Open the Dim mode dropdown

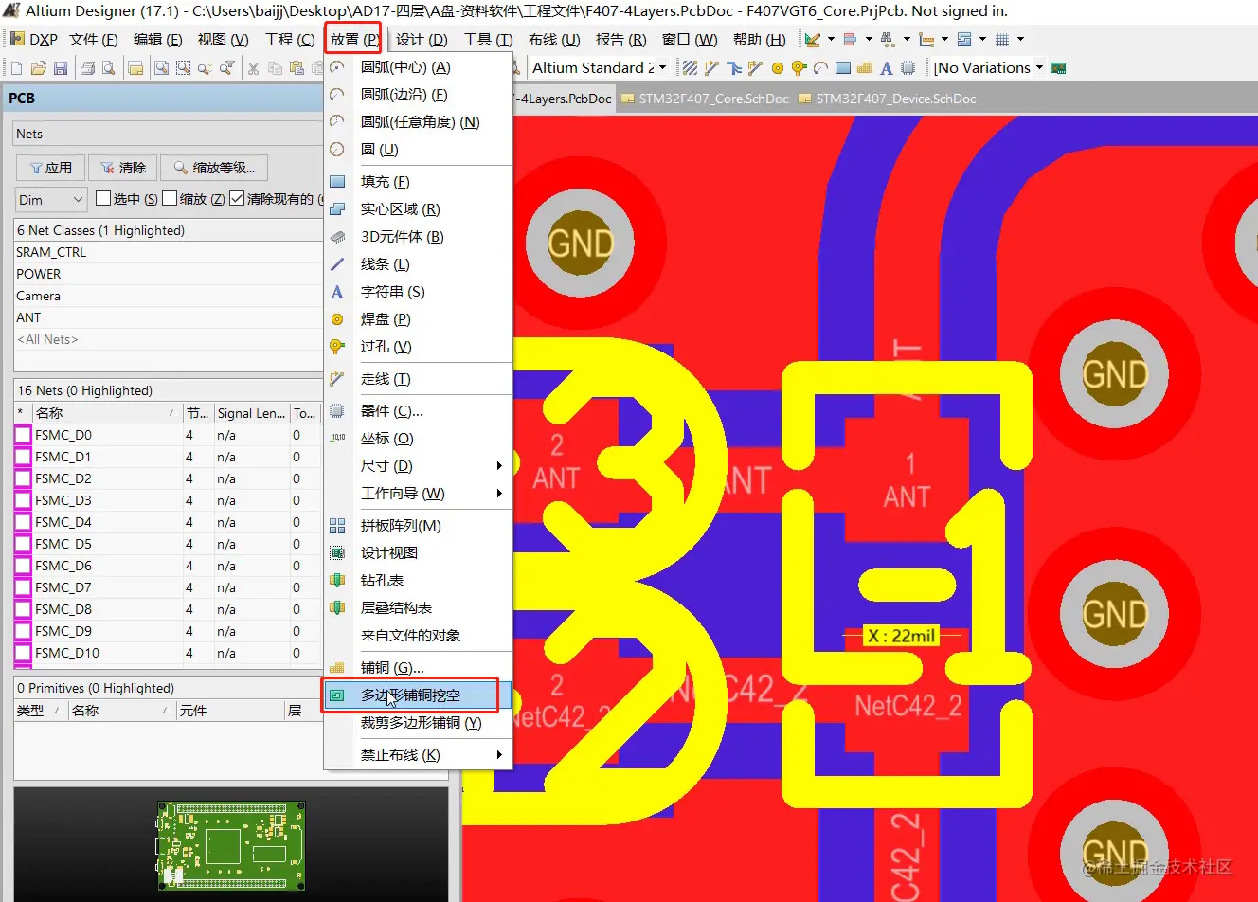[52, 200]
